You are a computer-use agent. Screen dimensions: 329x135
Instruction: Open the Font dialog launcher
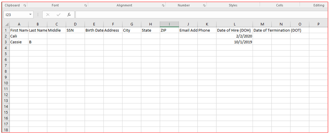[86, 6]
